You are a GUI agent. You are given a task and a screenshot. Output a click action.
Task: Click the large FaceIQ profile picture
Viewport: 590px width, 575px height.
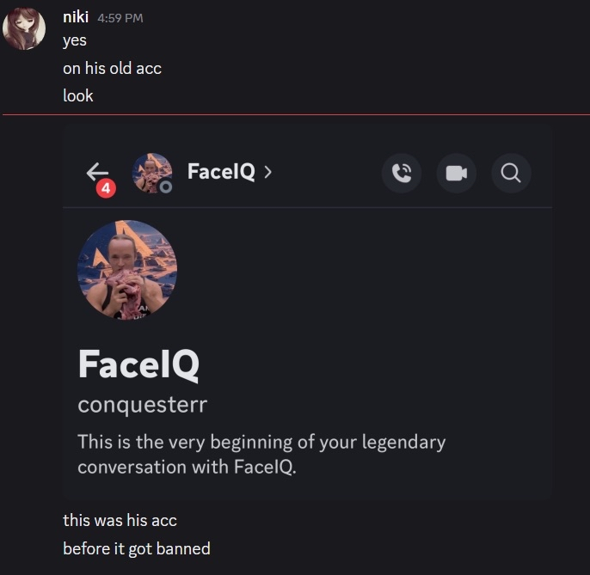pyautogui.click(x=127, y=270)
